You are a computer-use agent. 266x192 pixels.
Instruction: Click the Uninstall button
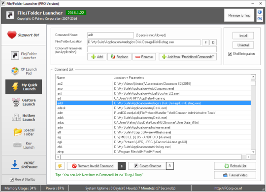point(243,45)
